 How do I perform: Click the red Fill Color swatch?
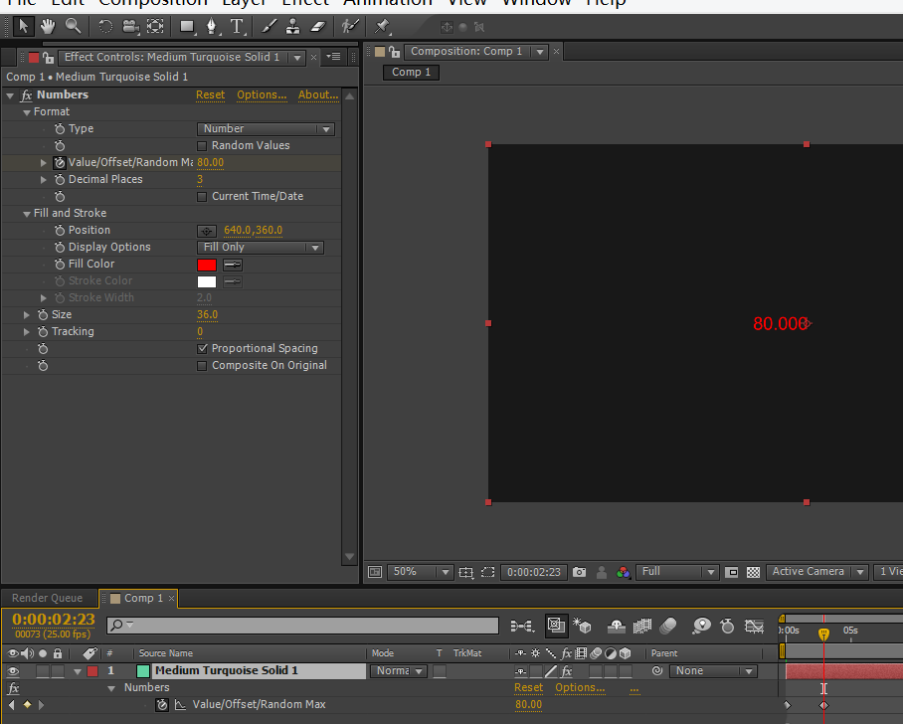click(x=207, y=265)
